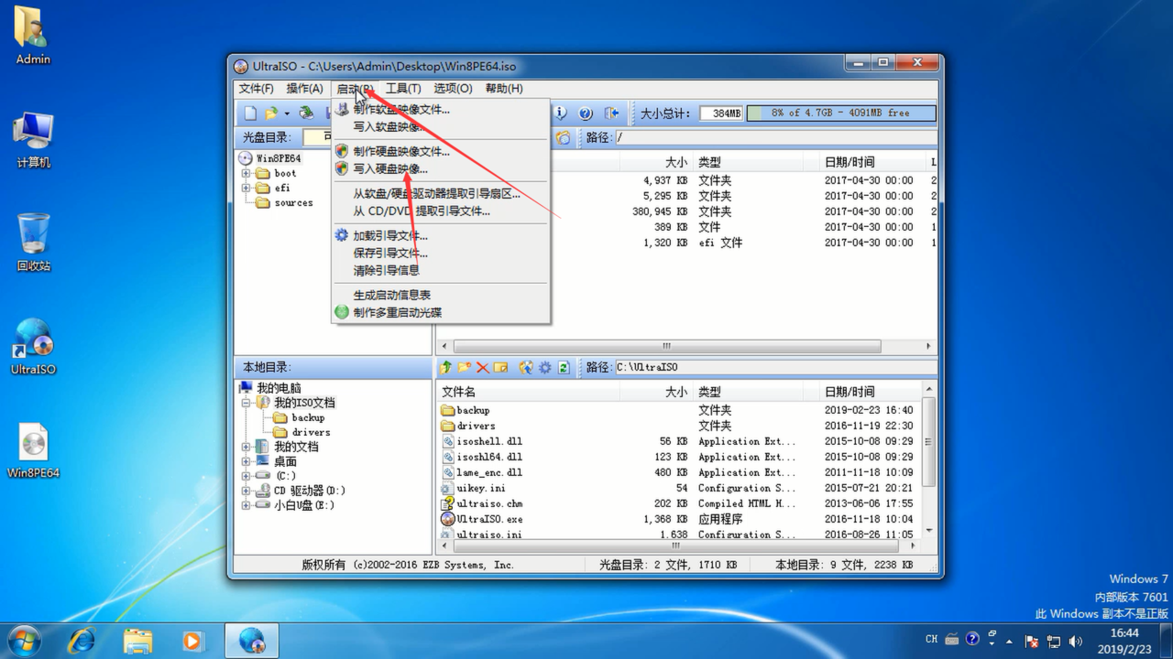Expand the 小白U盘(E:) tree node
Image resolution: width=1173 pixels, height=659 pixels.
(247, 505)
